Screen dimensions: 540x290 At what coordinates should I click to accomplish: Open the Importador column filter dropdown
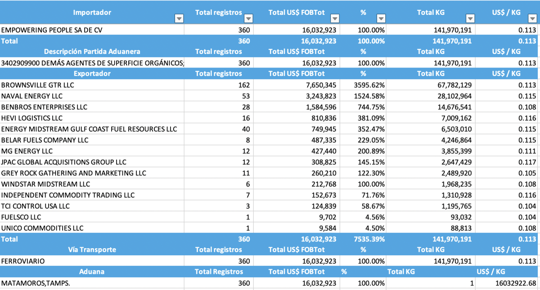[179, 19]
